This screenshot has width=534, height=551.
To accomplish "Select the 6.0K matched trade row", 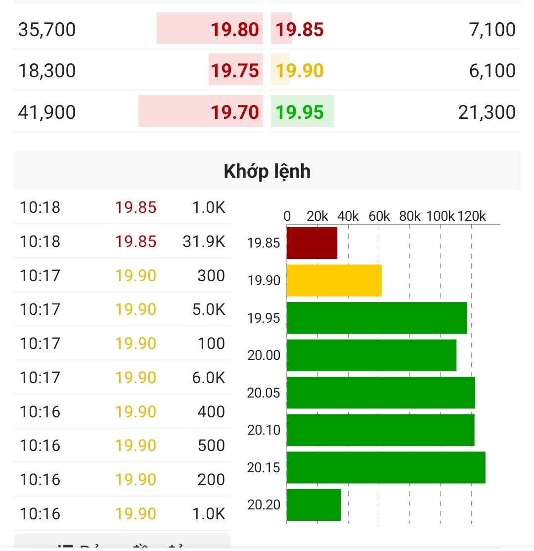I will pos(122,378).
